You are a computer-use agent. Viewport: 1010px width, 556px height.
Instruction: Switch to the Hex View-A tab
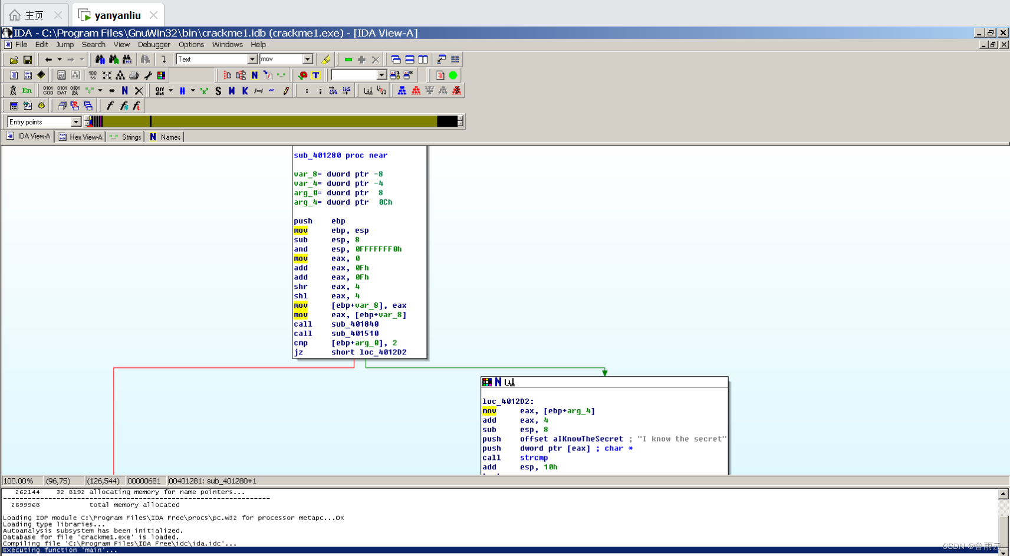click(81, 137)
